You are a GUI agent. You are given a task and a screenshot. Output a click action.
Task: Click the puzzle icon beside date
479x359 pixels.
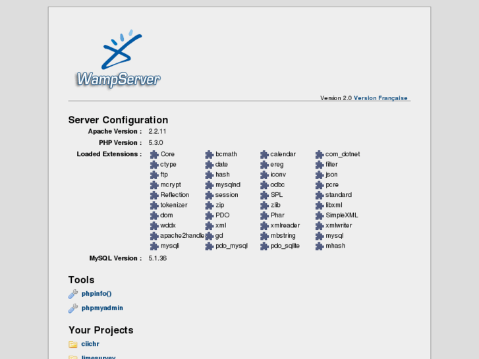[x=210, y=165]
